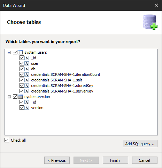Select the credentials.SCRAM-SHA-1.serverKey tree item
Viewport: 162px width, 168px height.
click(62, 91)
